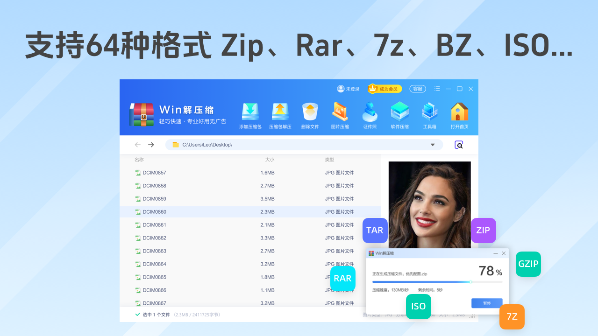Click the 暂停 pause button in compression dialog
The height and width of the screenshot is (336, 598).
tap(487, 303)
